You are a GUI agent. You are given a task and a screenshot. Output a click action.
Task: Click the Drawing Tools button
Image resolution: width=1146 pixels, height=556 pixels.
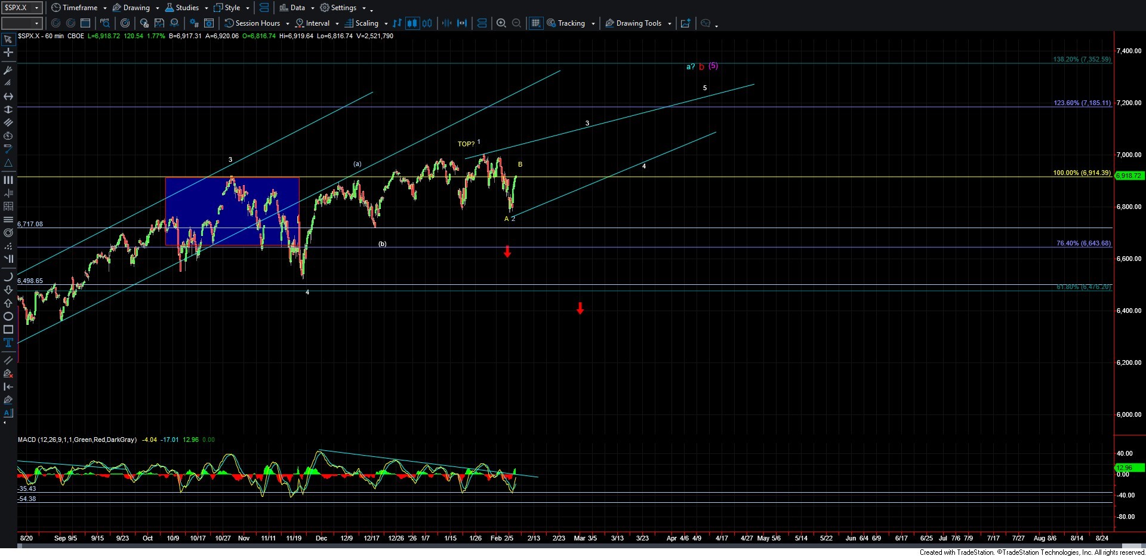638,23
